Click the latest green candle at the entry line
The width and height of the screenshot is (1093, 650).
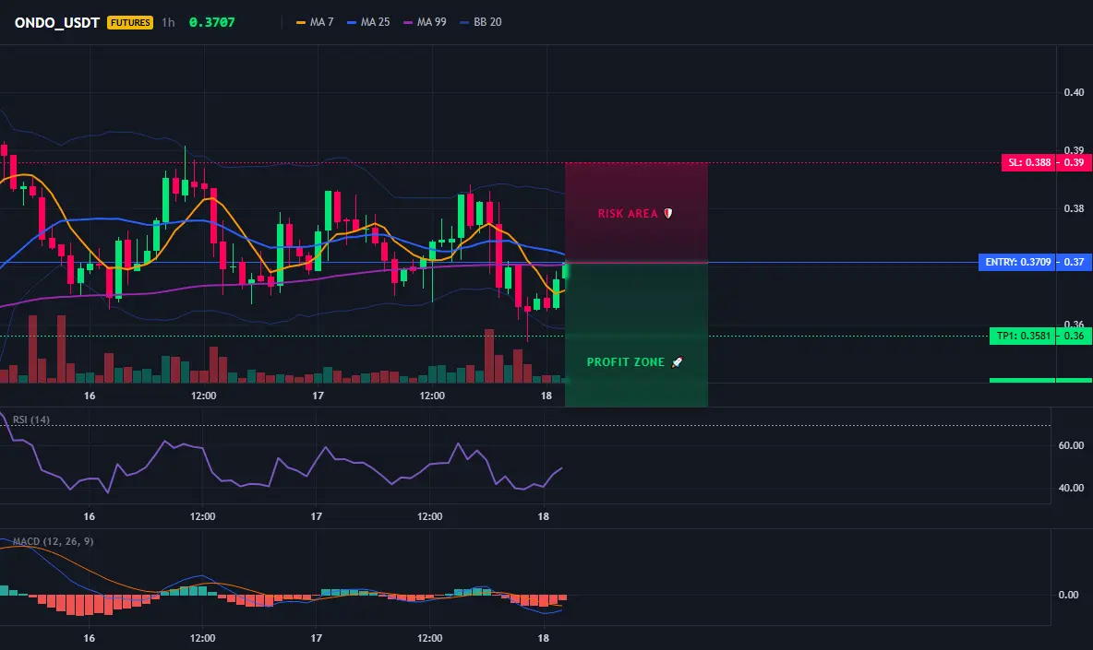tap(565, 271)
